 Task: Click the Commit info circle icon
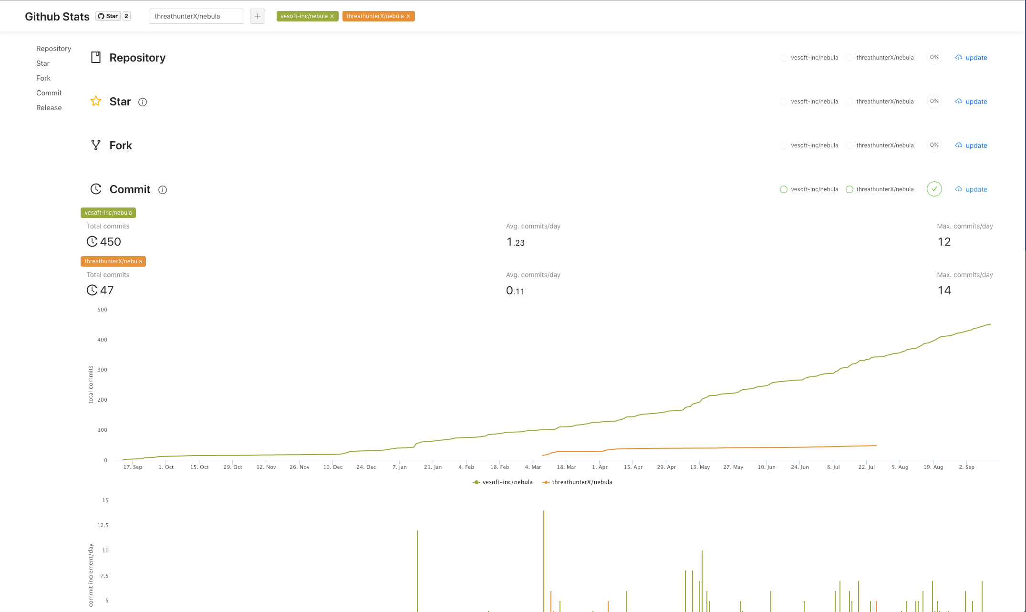pos(163,190)
